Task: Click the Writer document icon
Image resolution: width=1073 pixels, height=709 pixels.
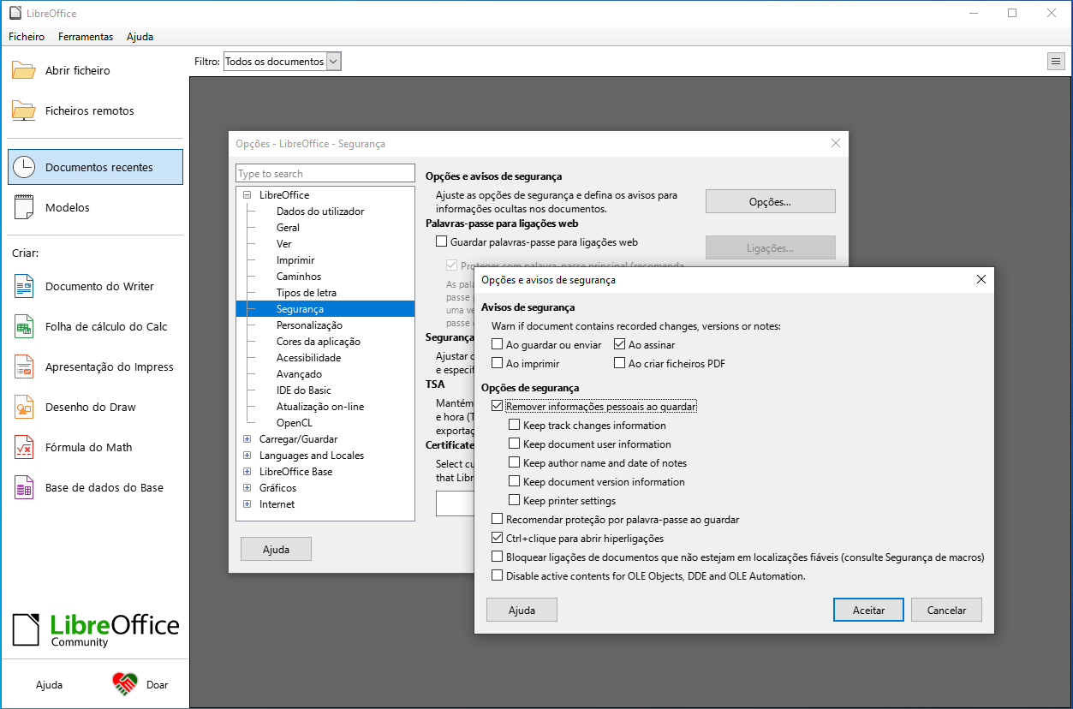Action: pyautogui.click(x=24, y=287)
